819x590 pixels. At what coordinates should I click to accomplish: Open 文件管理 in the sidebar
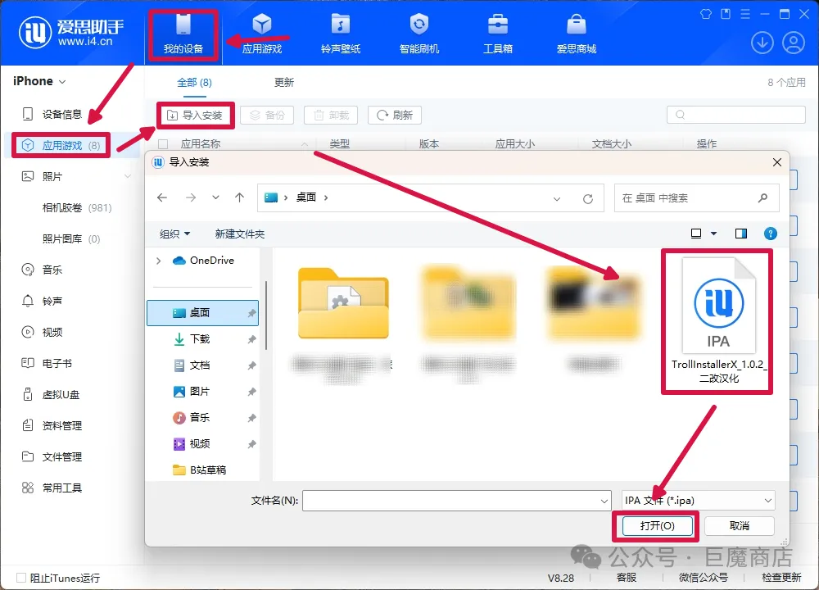(61, 456)
